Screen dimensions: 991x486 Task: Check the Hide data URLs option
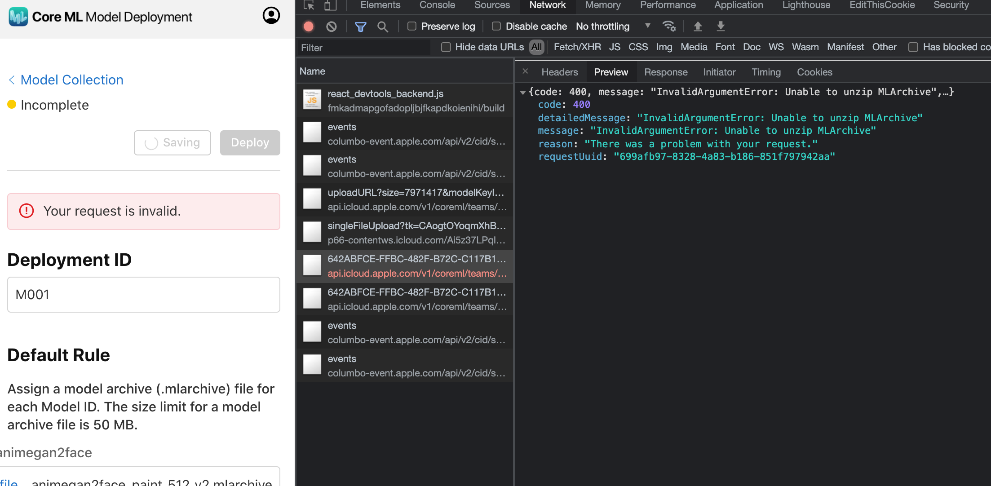446,47
